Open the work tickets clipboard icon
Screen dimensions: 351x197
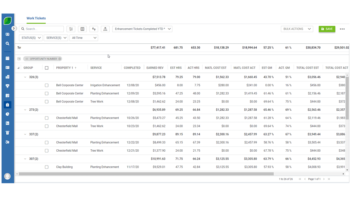coord(7,105)
